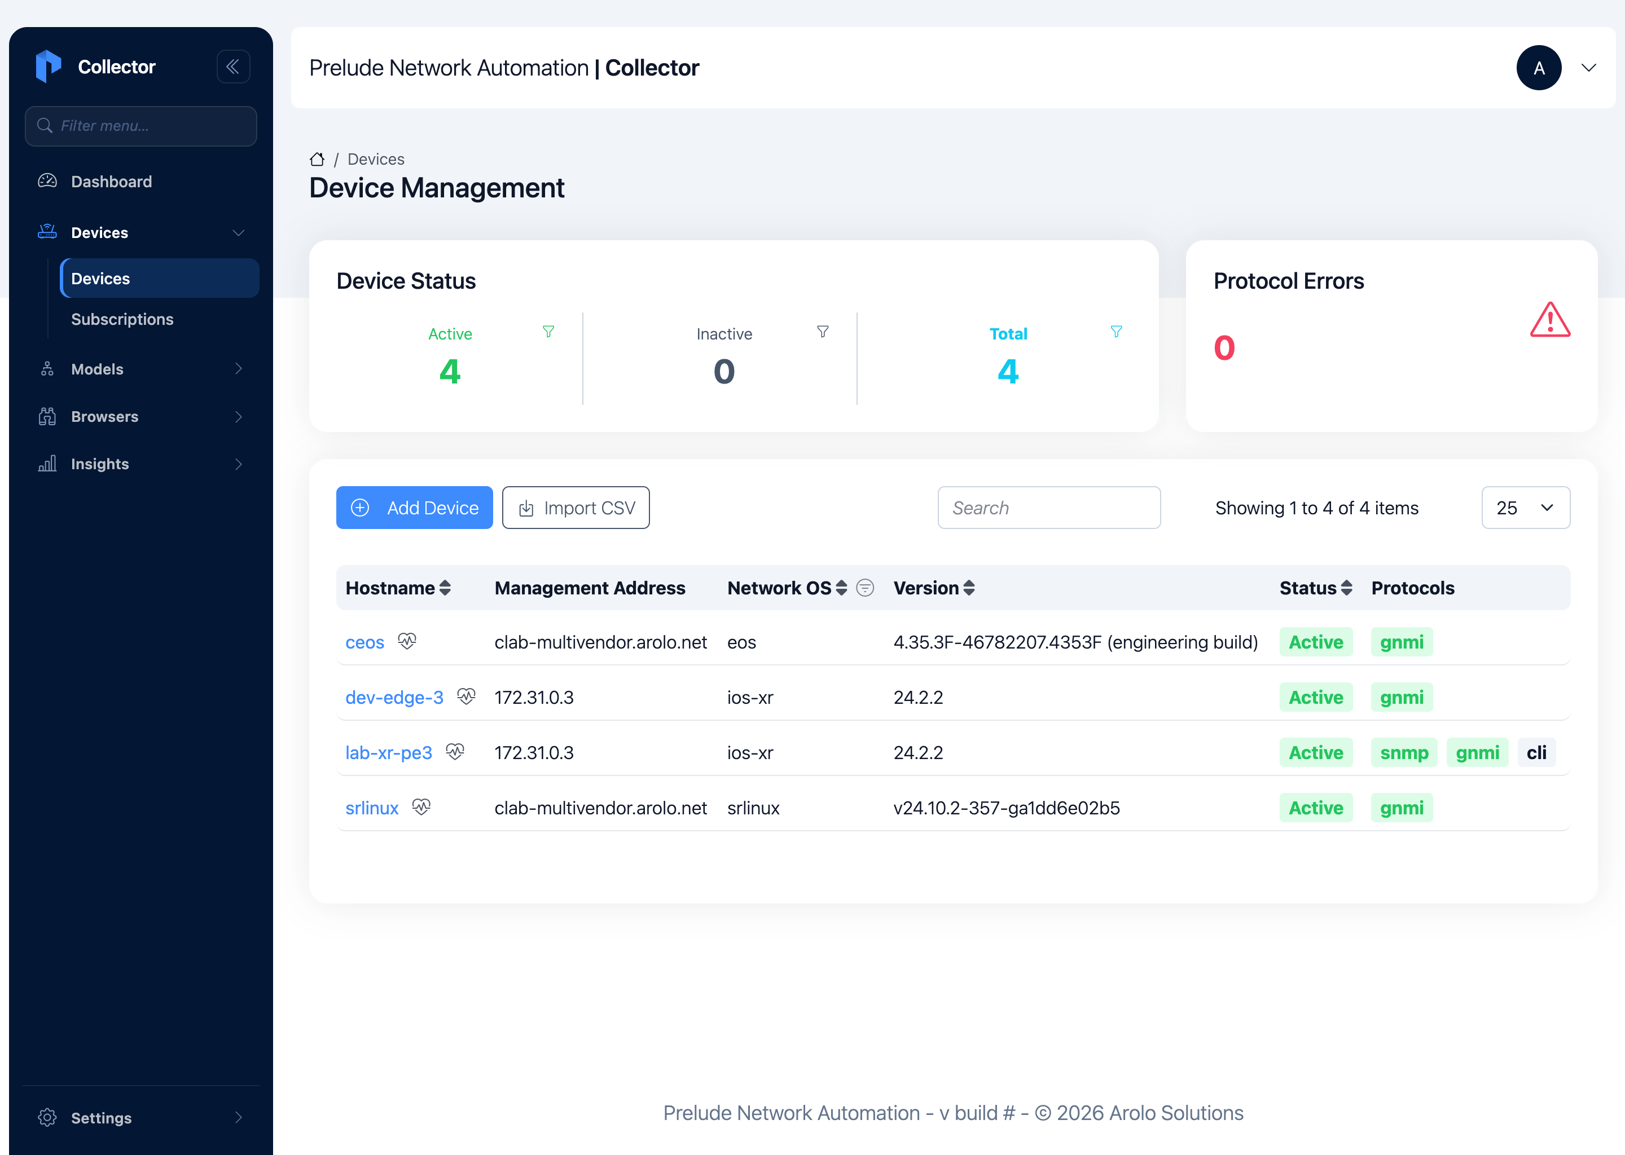1625x1155 pixels.
Task: Click the gnmi tag in ceos row
Action: [x=1402, y=642]
